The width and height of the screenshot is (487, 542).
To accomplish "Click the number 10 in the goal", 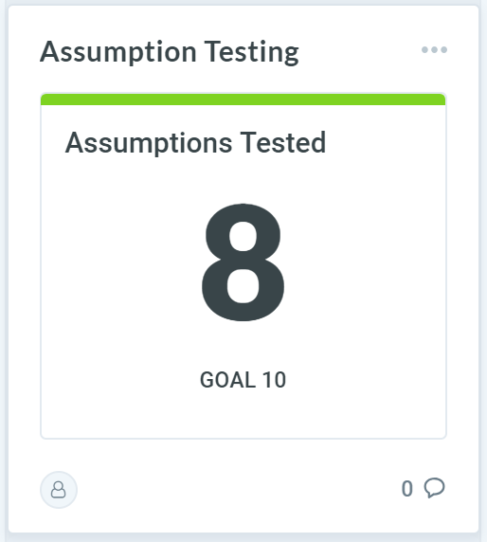I will 274,380.
